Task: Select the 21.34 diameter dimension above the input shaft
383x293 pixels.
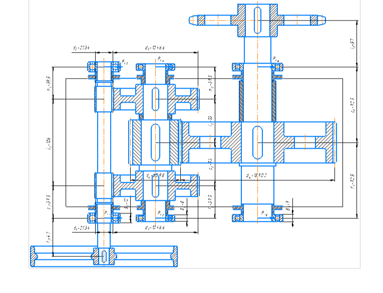Action: pyautogui.click(x=81, y=48)
